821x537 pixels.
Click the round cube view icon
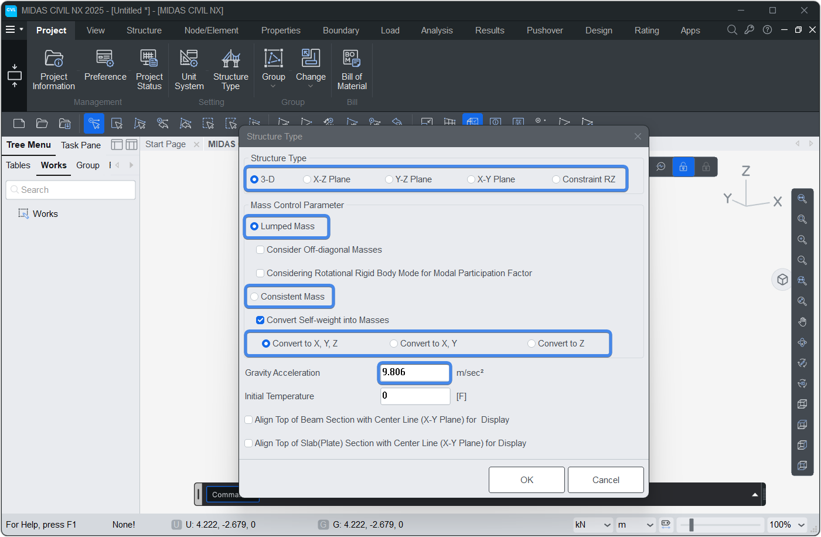pyautogui.click(x=782, y=280)
